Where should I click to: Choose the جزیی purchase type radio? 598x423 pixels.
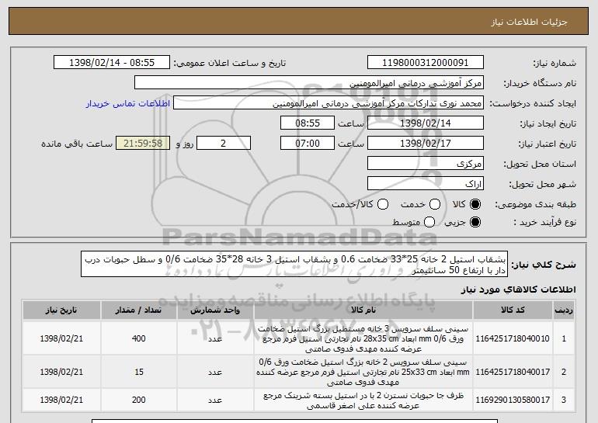(x=475, y=222)
